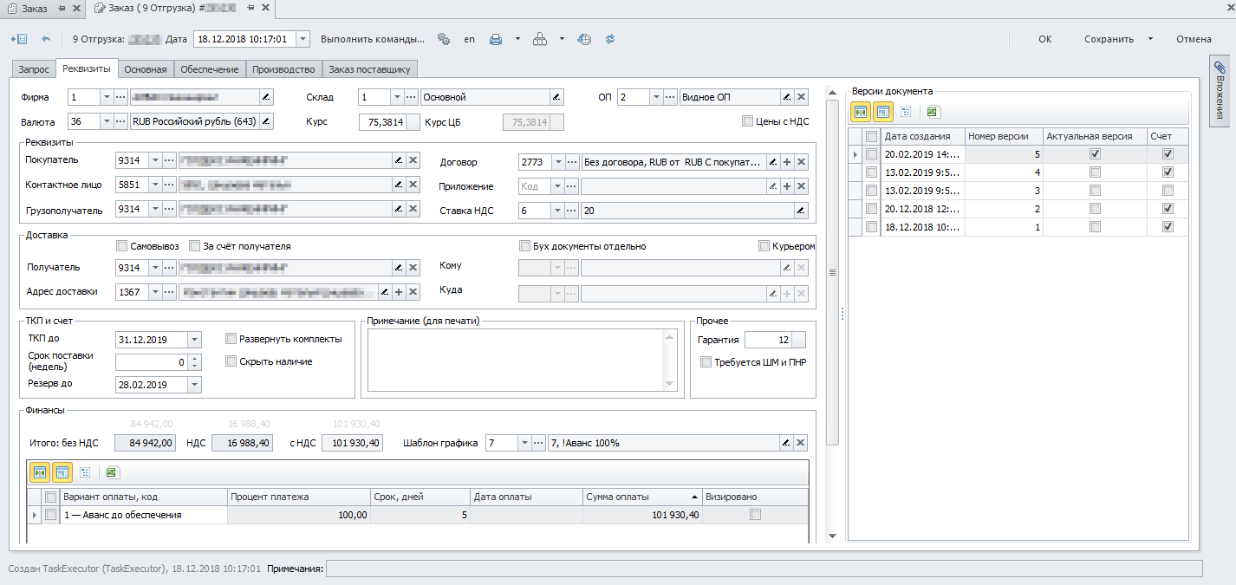The width and height of the screenshot is (1236, 585).
Task: Tick the Требуется ШМ и ПНР checkbox
Action: pyautogui.click(x=706, y=362)
